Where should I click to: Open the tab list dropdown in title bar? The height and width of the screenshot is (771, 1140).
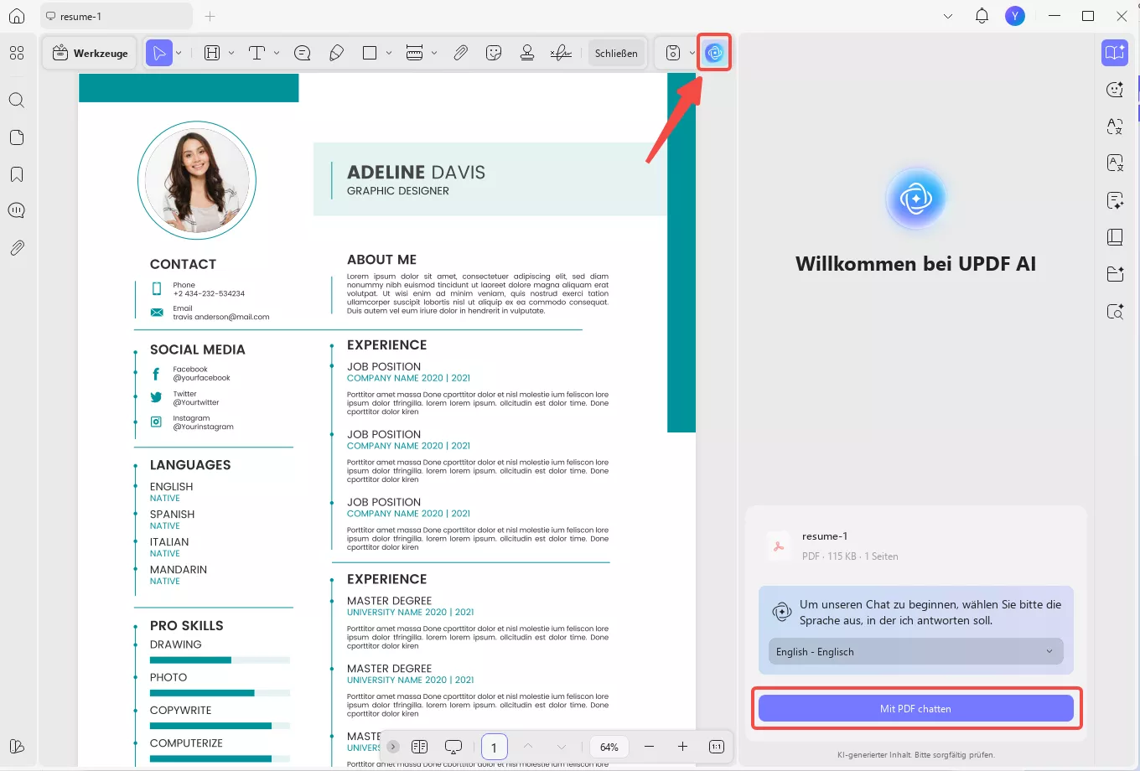[x=948, y=16]
